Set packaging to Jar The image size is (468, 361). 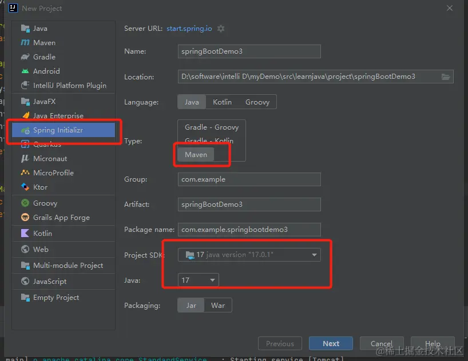(191, 305)
